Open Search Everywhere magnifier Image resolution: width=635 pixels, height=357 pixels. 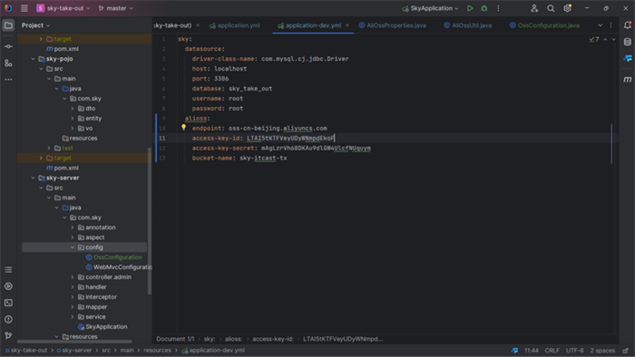551,8
